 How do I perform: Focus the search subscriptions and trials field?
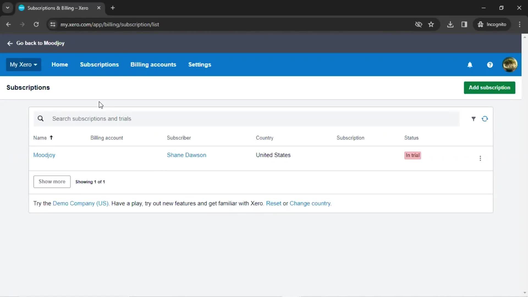(246, 119)
